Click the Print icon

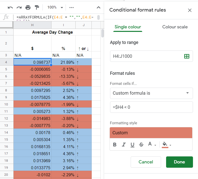pyautogui.click(x=28, y=8)
